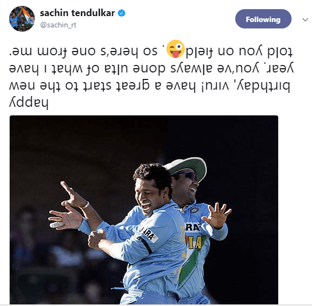Click the winking tongue-out emoji

tap(175, 49)
